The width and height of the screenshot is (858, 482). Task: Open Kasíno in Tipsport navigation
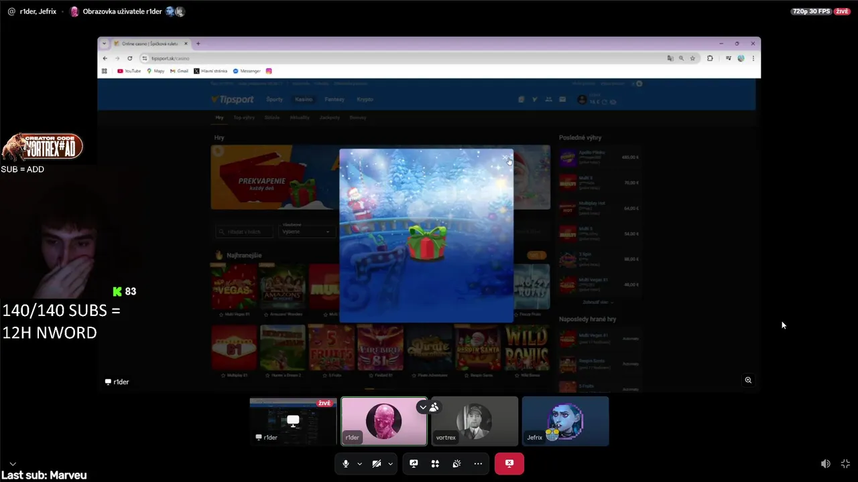point(304,99)
